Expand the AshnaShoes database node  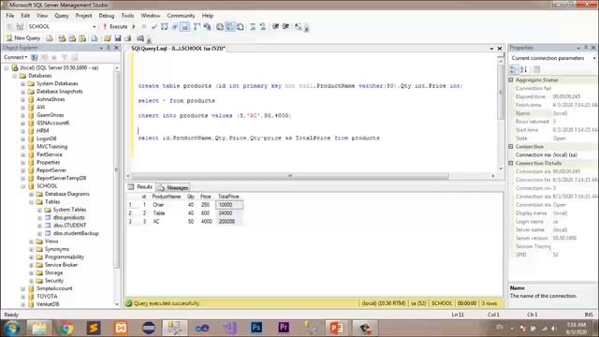pos(22,99)
